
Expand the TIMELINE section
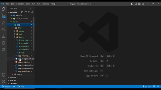[21, 83]
